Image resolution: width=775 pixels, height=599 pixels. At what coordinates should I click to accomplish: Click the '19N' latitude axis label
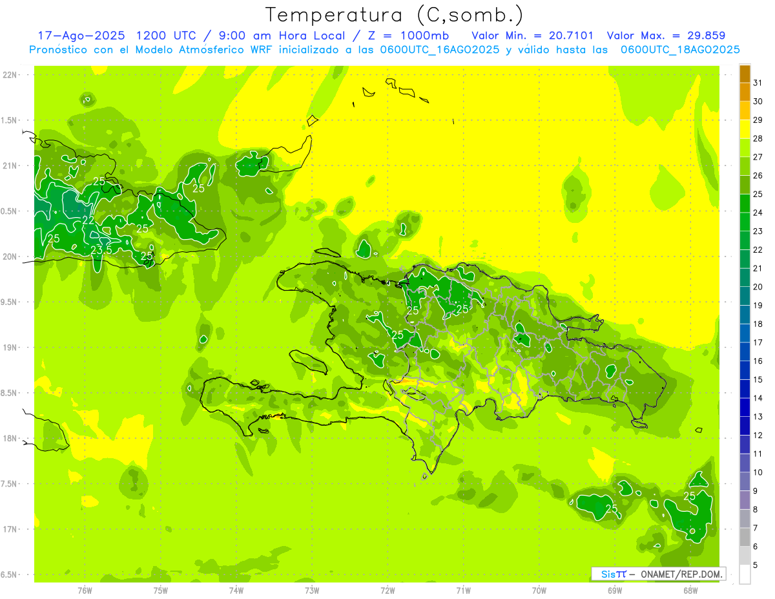click(10, 348)
